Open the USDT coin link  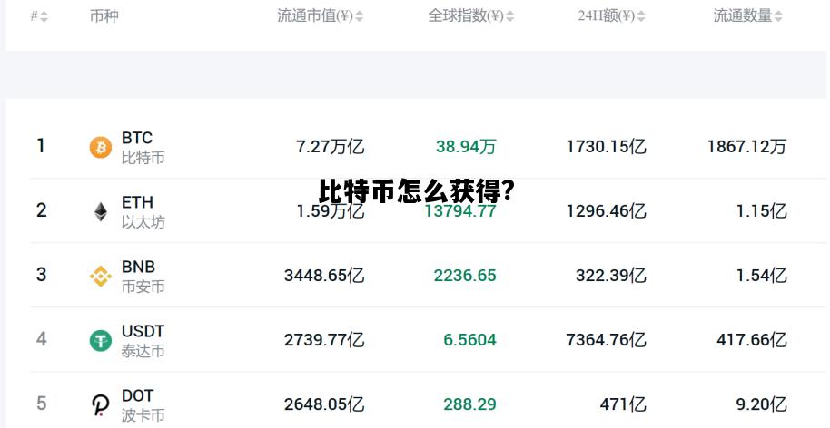point(143,331)
